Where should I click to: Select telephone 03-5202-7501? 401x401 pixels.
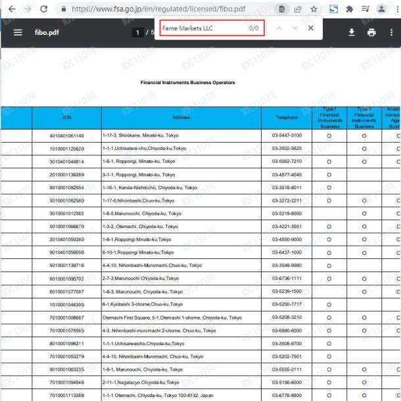point(287,356)
